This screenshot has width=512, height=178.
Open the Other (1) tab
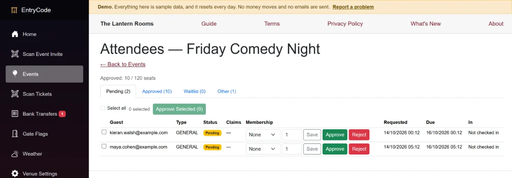click(227, 91)
